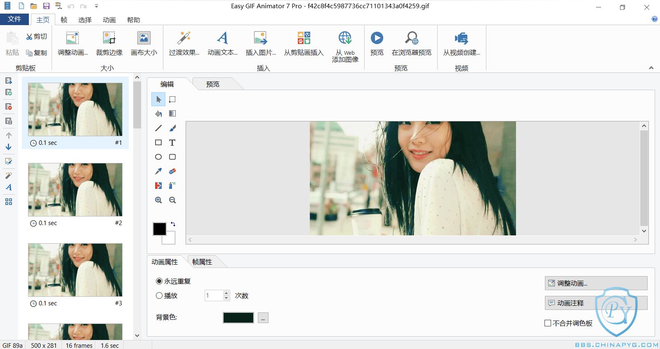Image resolution: width=660 pixels, height=349 pixels.
Task: Switch to the 预览 preview tab of editor
Action: (213, 84)
